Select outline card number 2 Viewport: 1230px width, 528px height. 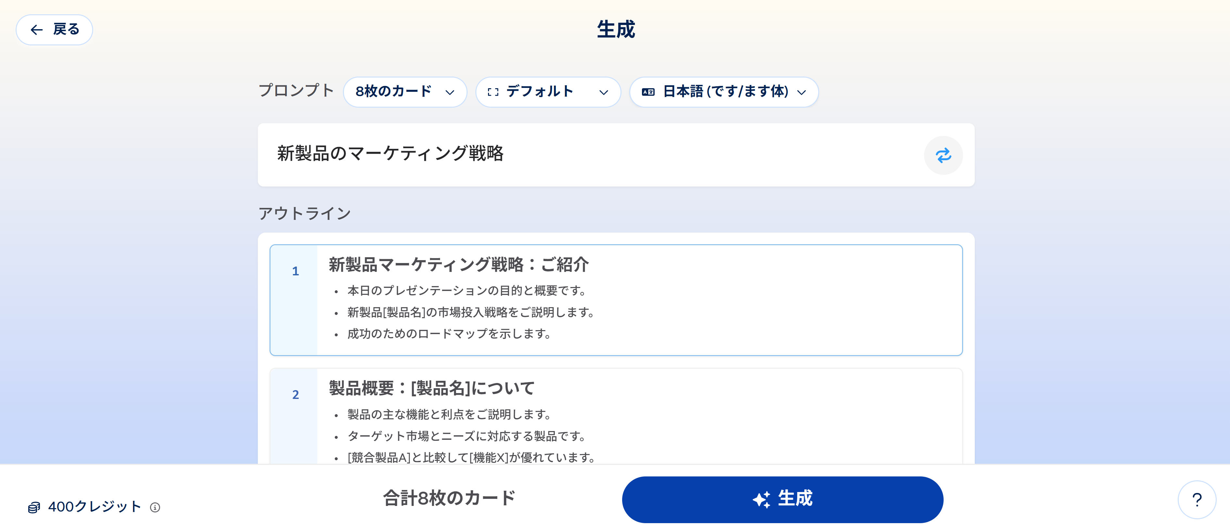pos(295,395)
